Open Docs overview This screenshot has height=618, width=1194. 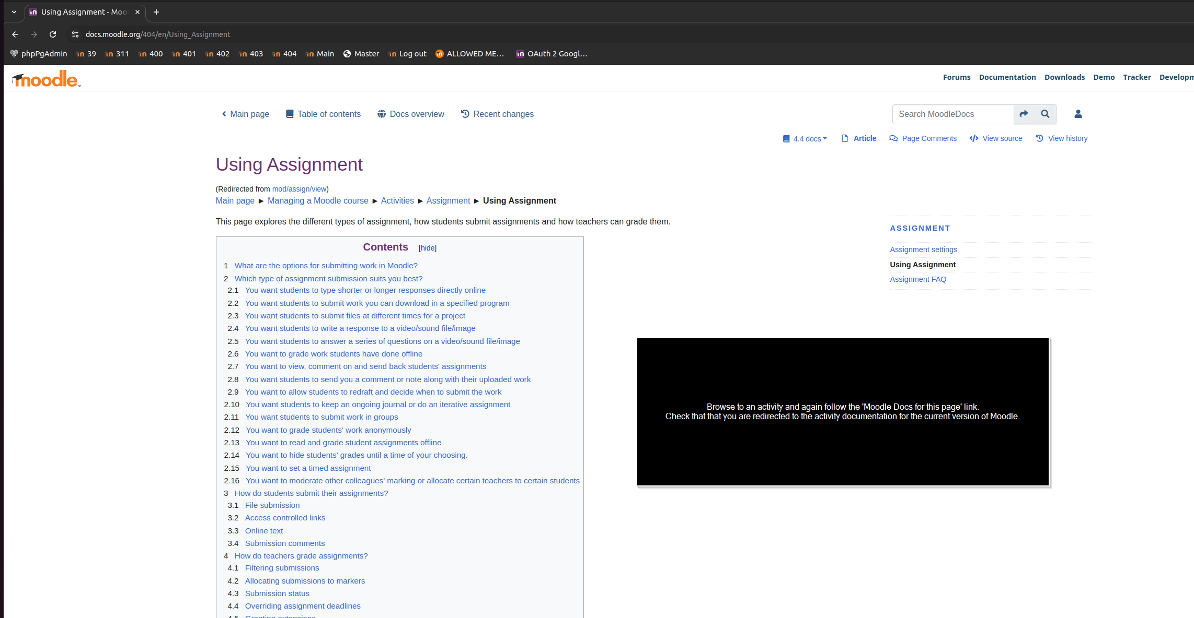pyautogui.click(x=411, y=114)
